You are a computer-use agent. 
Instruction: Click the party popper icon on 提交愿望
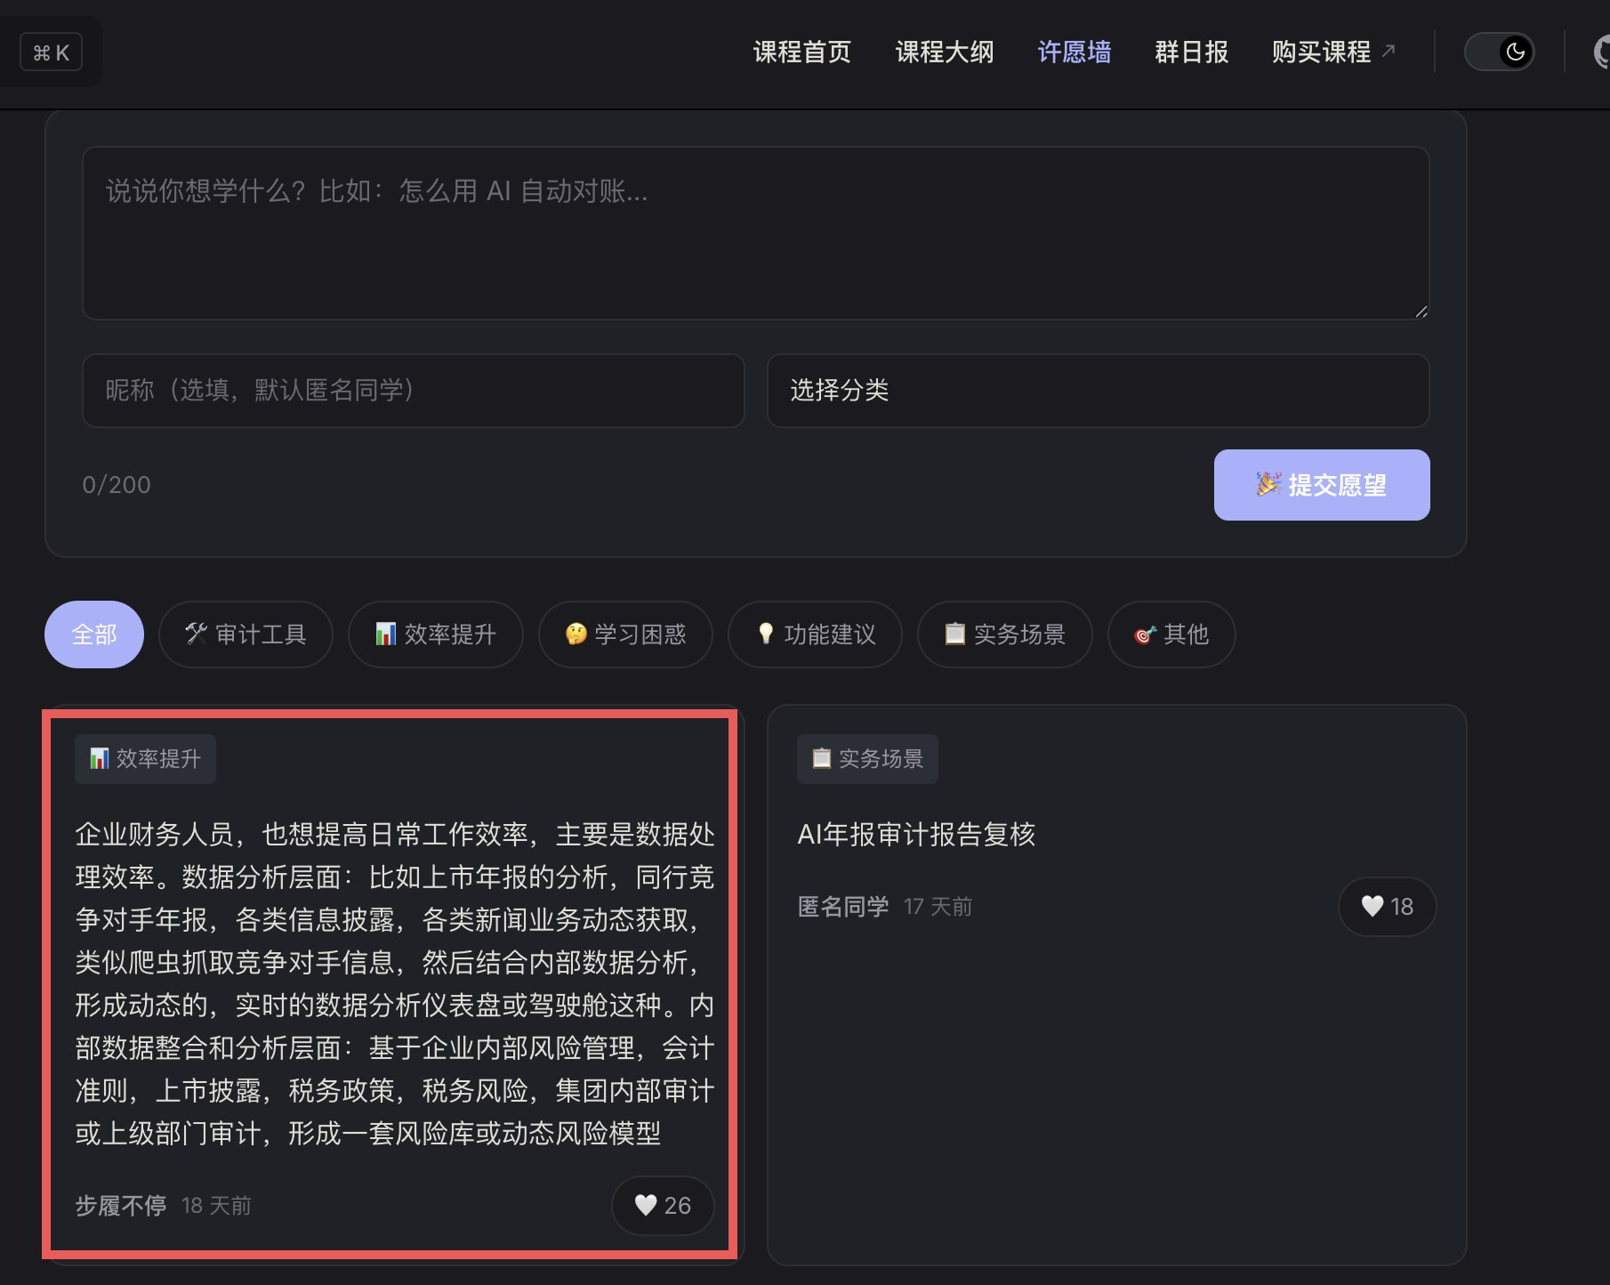tap(1268, 484)
